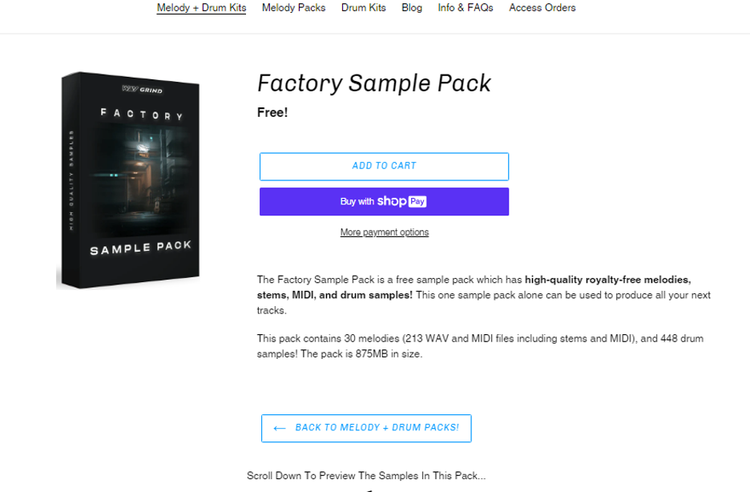This screenshot has height=492, width=750.
Task: Click the Scroll Down To Preview text
Action: pos(366,476)
